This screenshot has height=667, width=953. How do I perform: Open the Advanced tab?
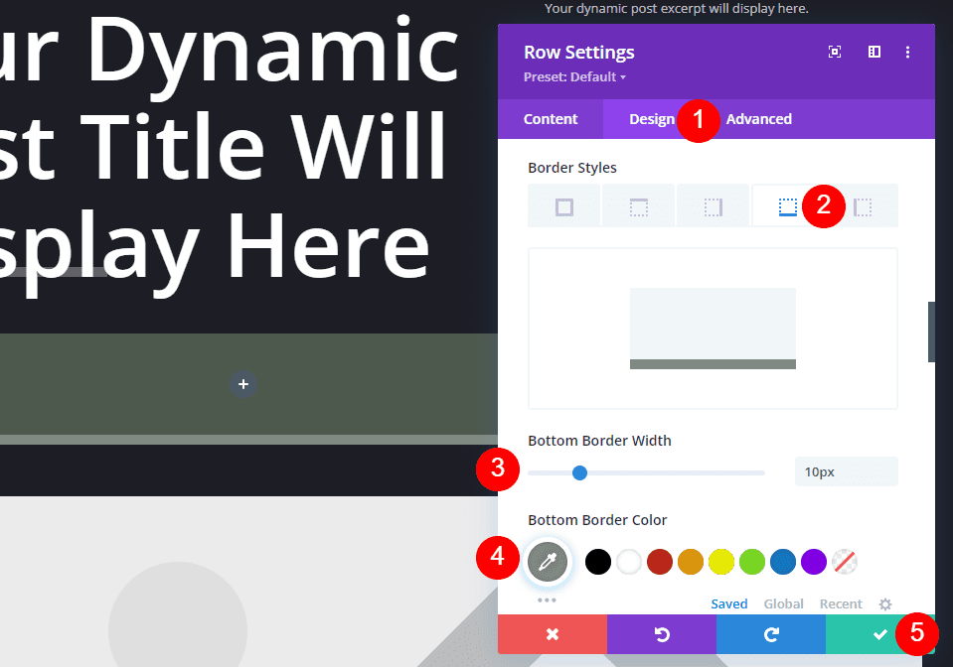[x=758, y=119]
